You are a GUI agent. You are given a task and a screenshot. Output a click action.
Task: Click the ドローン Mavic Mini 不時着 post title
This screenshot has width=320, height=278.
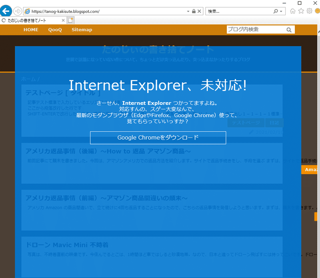click(67, 245)
